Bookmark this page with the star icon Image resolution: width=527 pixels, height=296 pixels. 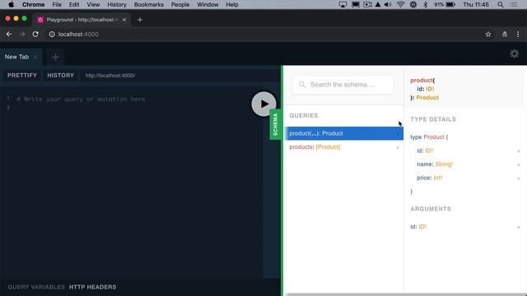pos(488,35)
